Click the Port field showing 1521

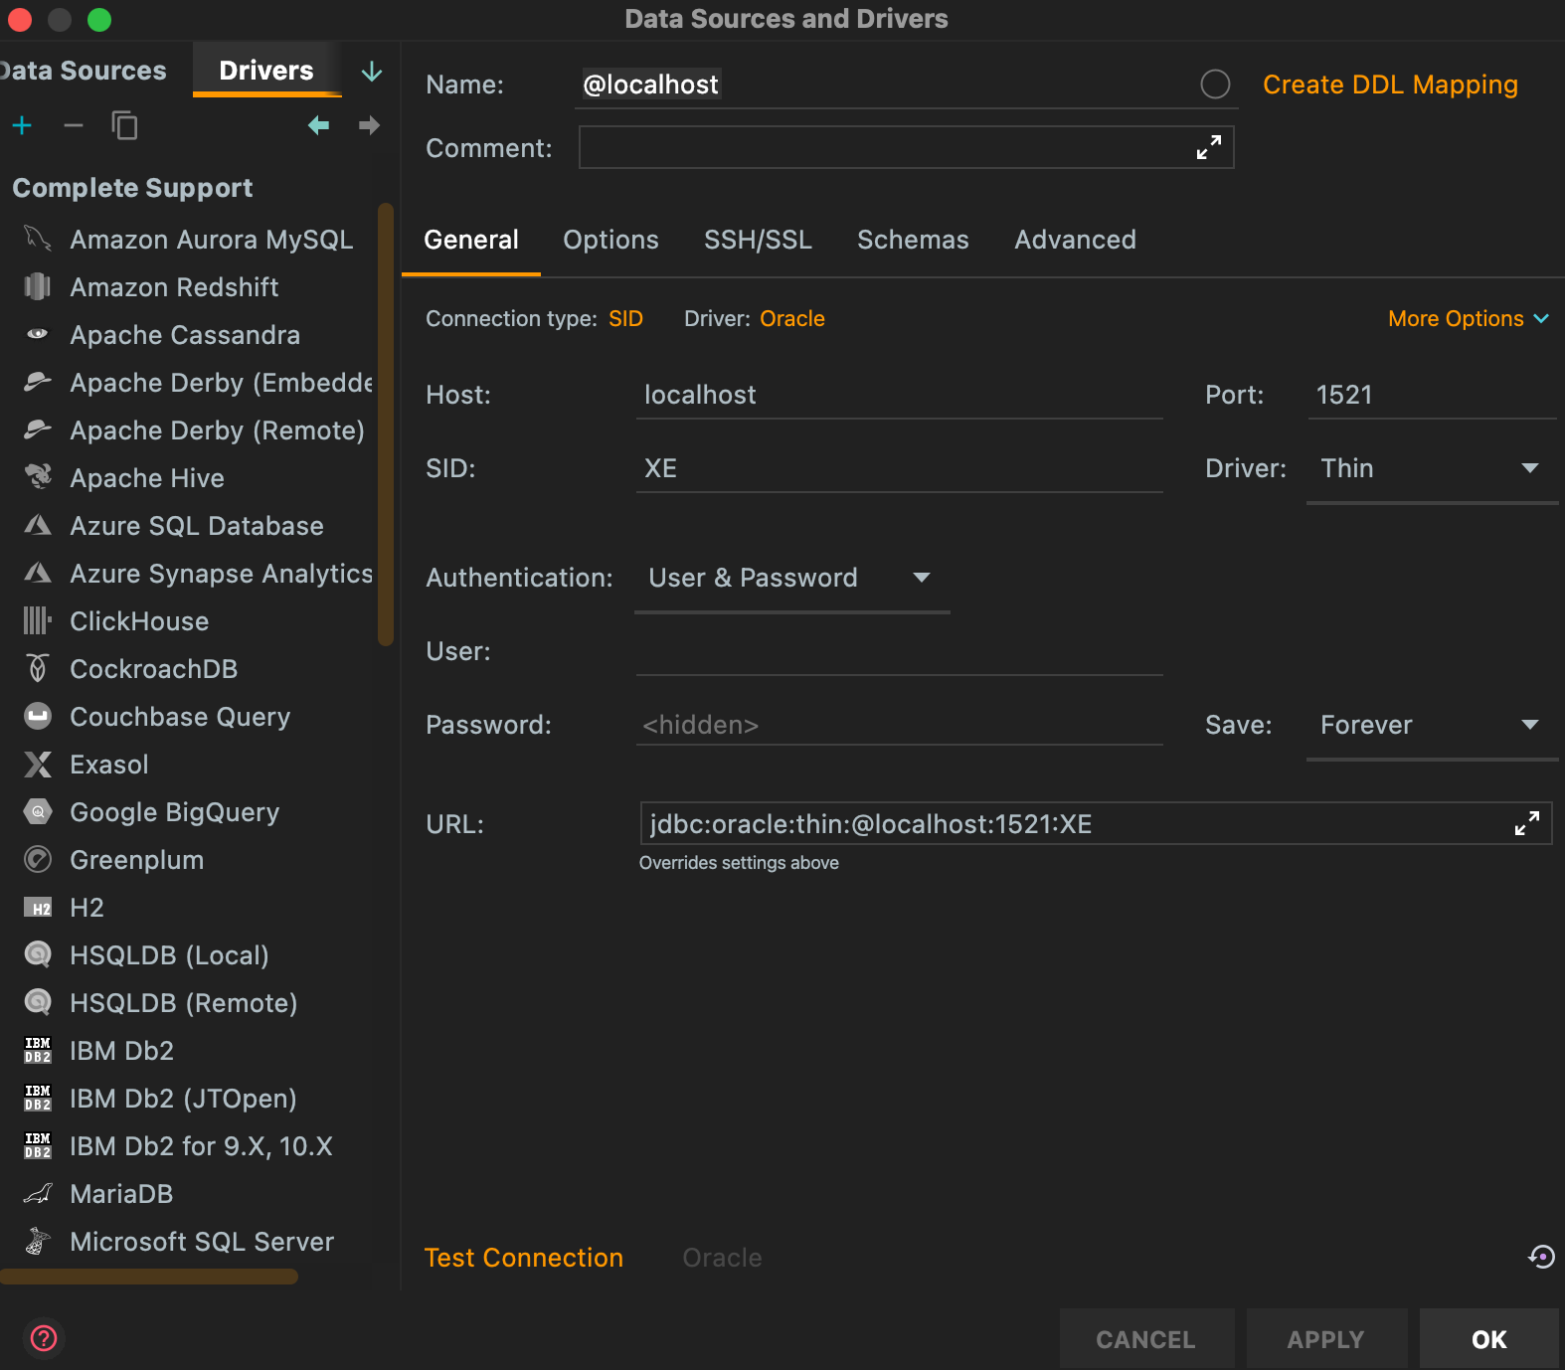[1432, 395]
